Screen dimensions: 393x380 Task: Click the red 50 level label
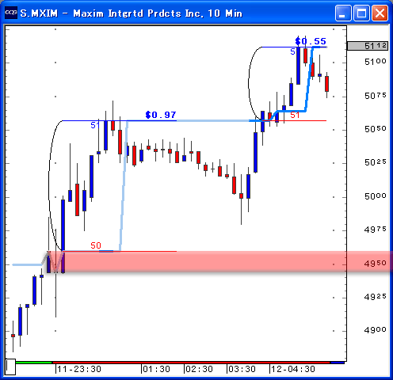[x=96, y=245]
